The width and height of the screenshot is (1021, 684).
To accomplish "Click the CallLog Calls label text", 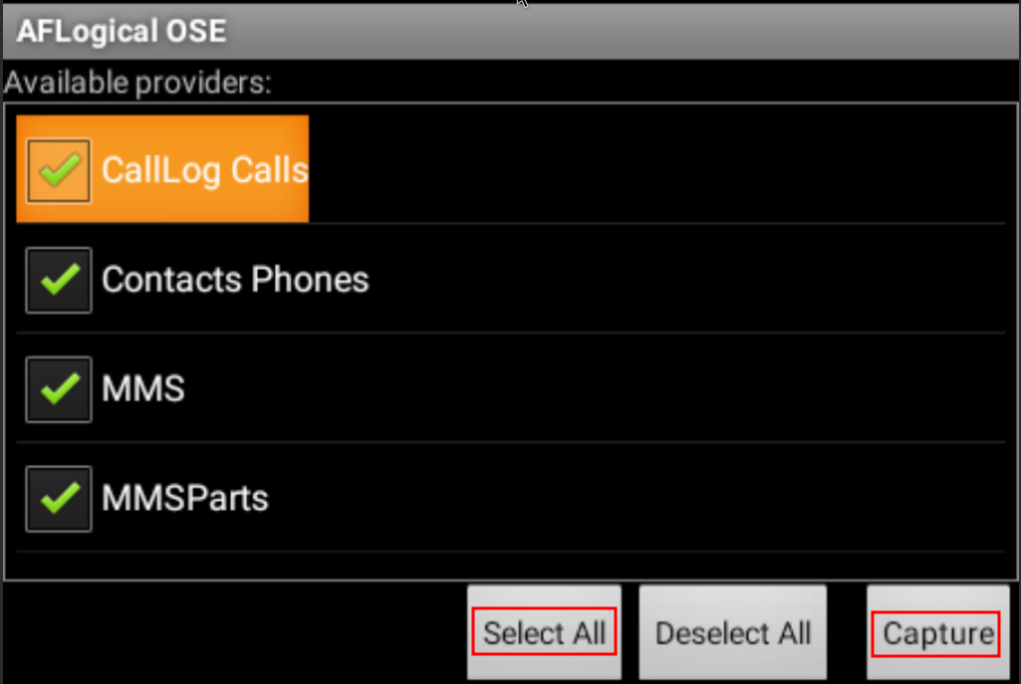I will click(x=204, y=170).
